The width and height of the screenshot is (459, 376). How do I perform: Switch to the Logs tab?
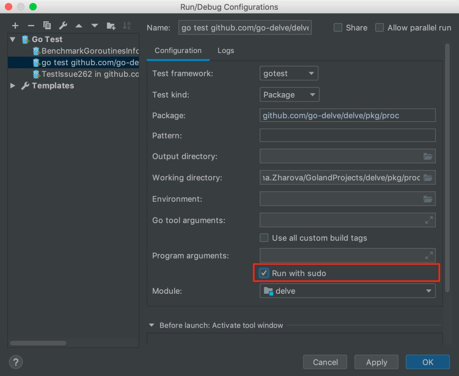tap(226, 50)
